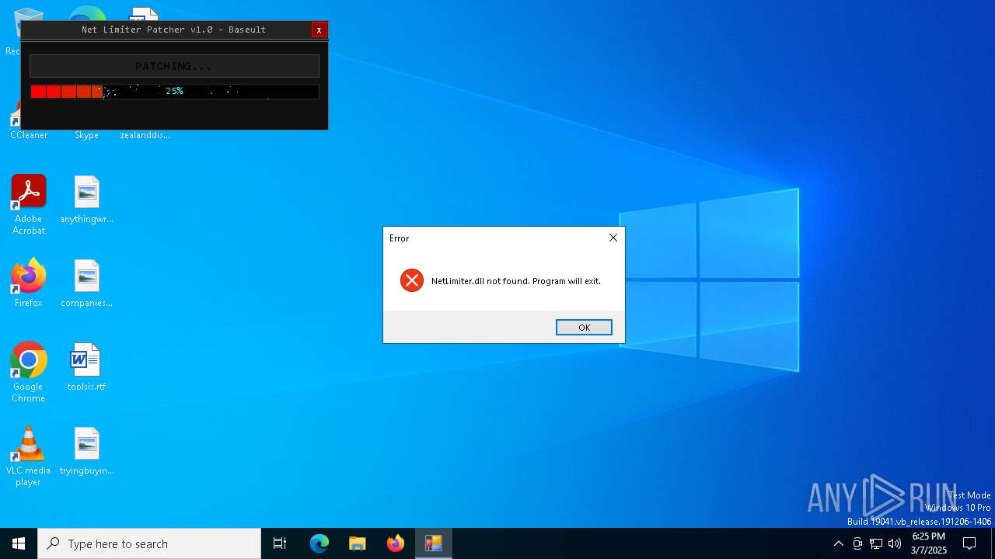The height and width of the screenshot is (559, 995).
Task: Open Task View on taskbar
Action: coord(280,543)
